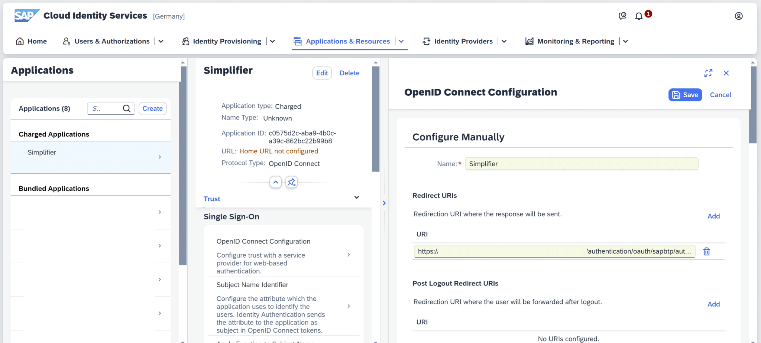The height and width of the screenshot is (343, 761).
Task: Open application search with the magnifier icon
Action: coord(127,108)
